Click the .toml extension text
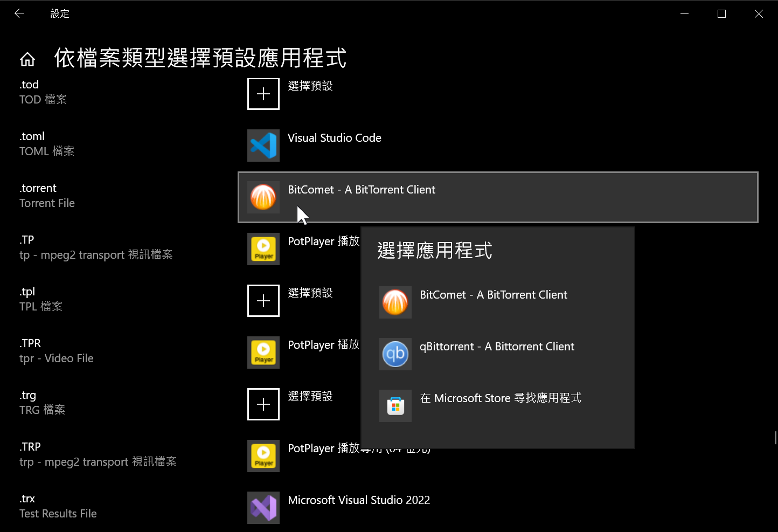 pyautogui.click(x=32, y=136)
